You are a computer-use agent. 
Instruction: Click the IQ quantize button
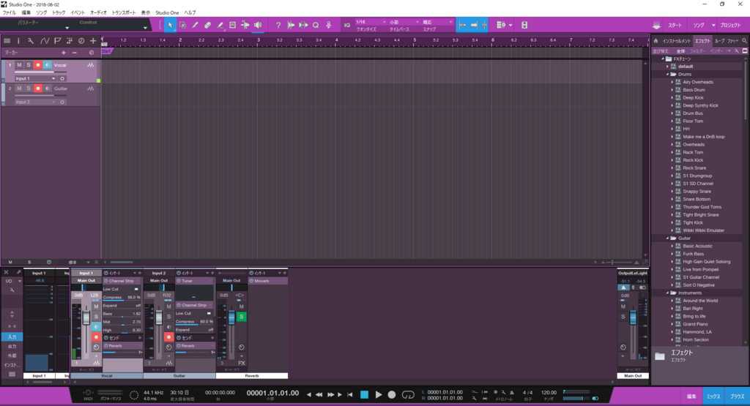point(347,25)
